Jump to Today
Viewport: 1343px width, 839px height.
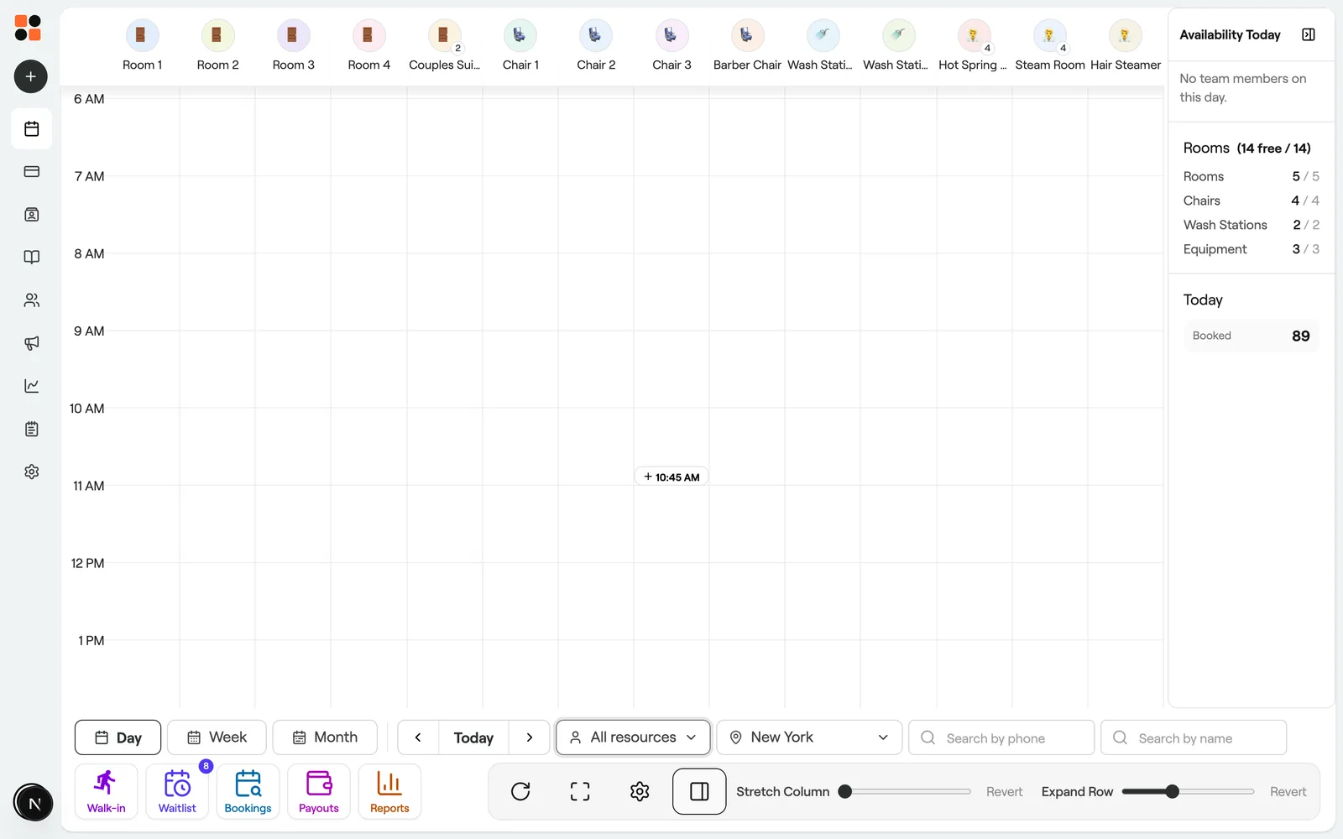(x=474, y=737)
